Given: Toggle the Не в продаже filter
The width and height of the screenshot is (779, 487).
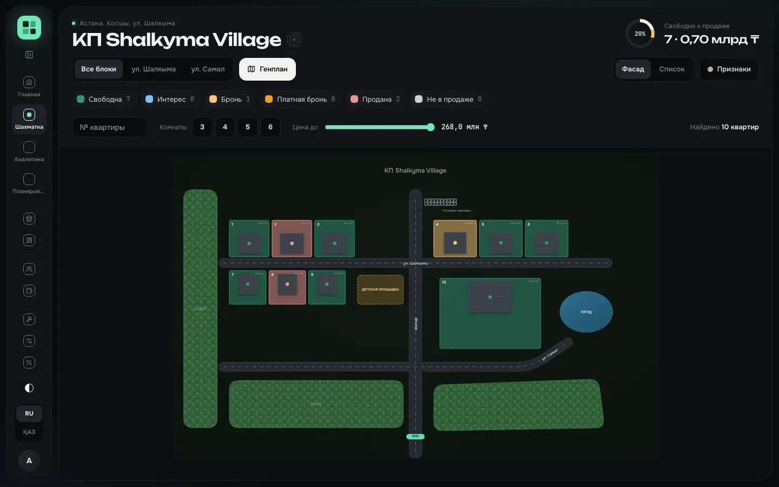Looking at the screenshot, I should (448, 99).
